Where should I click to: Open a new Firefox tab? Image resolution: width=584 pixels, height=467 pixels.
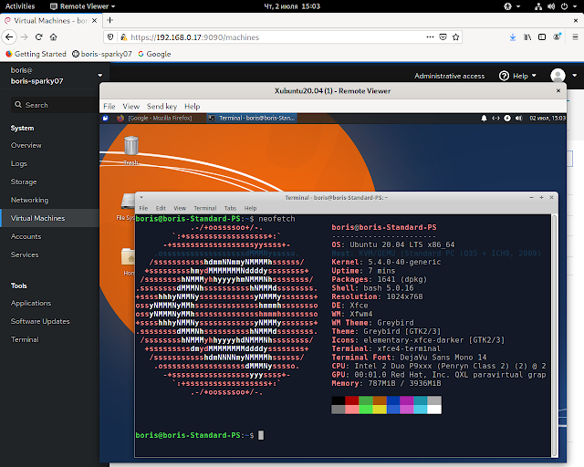pyautogui.click(x=109, y=20)
